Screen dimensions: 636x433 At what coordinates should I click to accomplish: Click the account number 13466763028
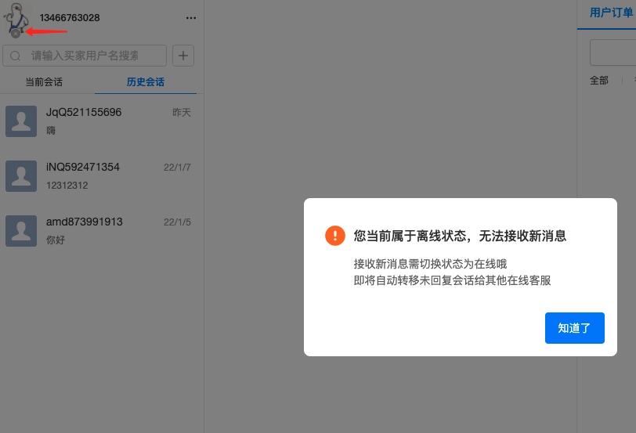70,18
